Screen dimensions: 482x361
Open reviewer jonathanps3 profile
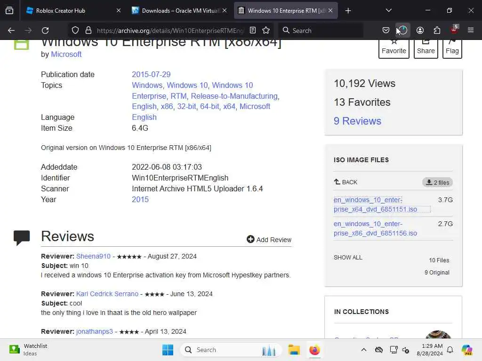[94, 331]
